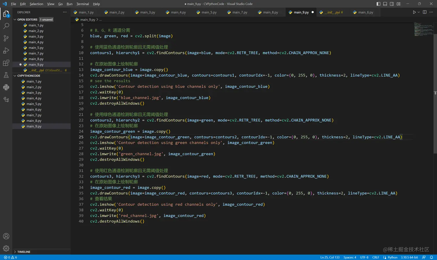The width and height of the screenshot is (437, 260).
Task: Open the notifications bell in status bar
Action: tap(431, 257)
